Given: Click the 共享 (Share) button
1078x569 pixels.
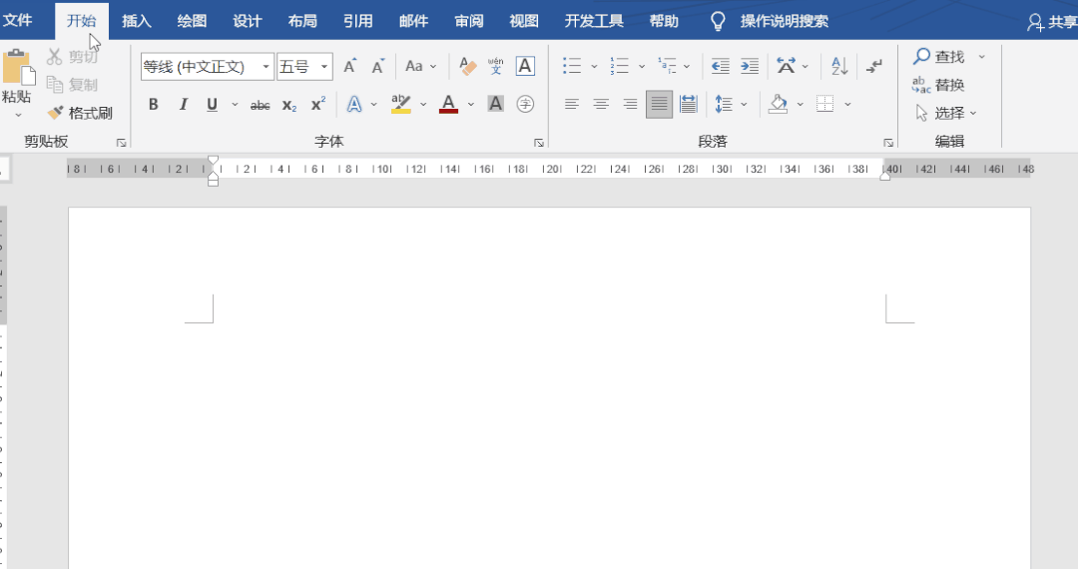Looking at the screenshot, I should coord(1052,22).
